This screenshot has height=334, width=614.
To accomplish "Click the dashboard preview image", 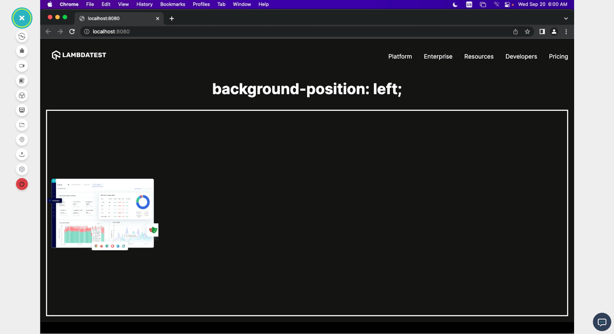I will click(104, 214).
